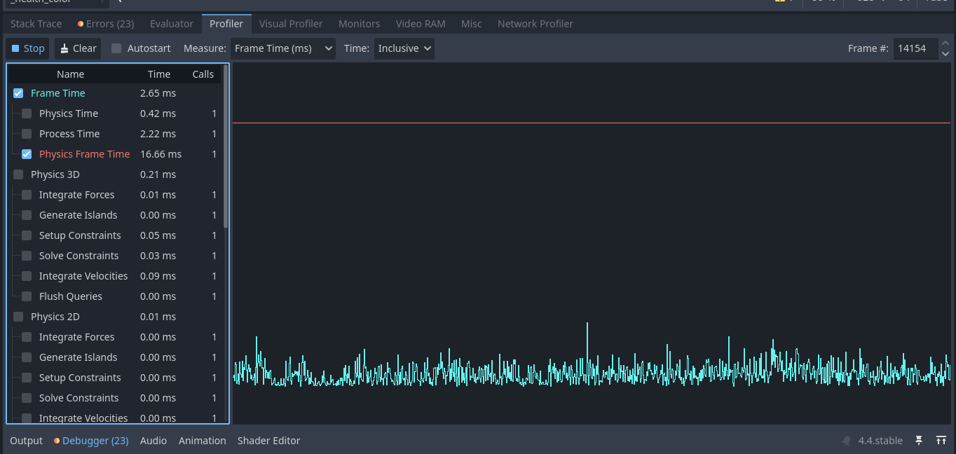Open the Time dropdown set to Inclusive
956x454 pixels.
coord(404,48)
